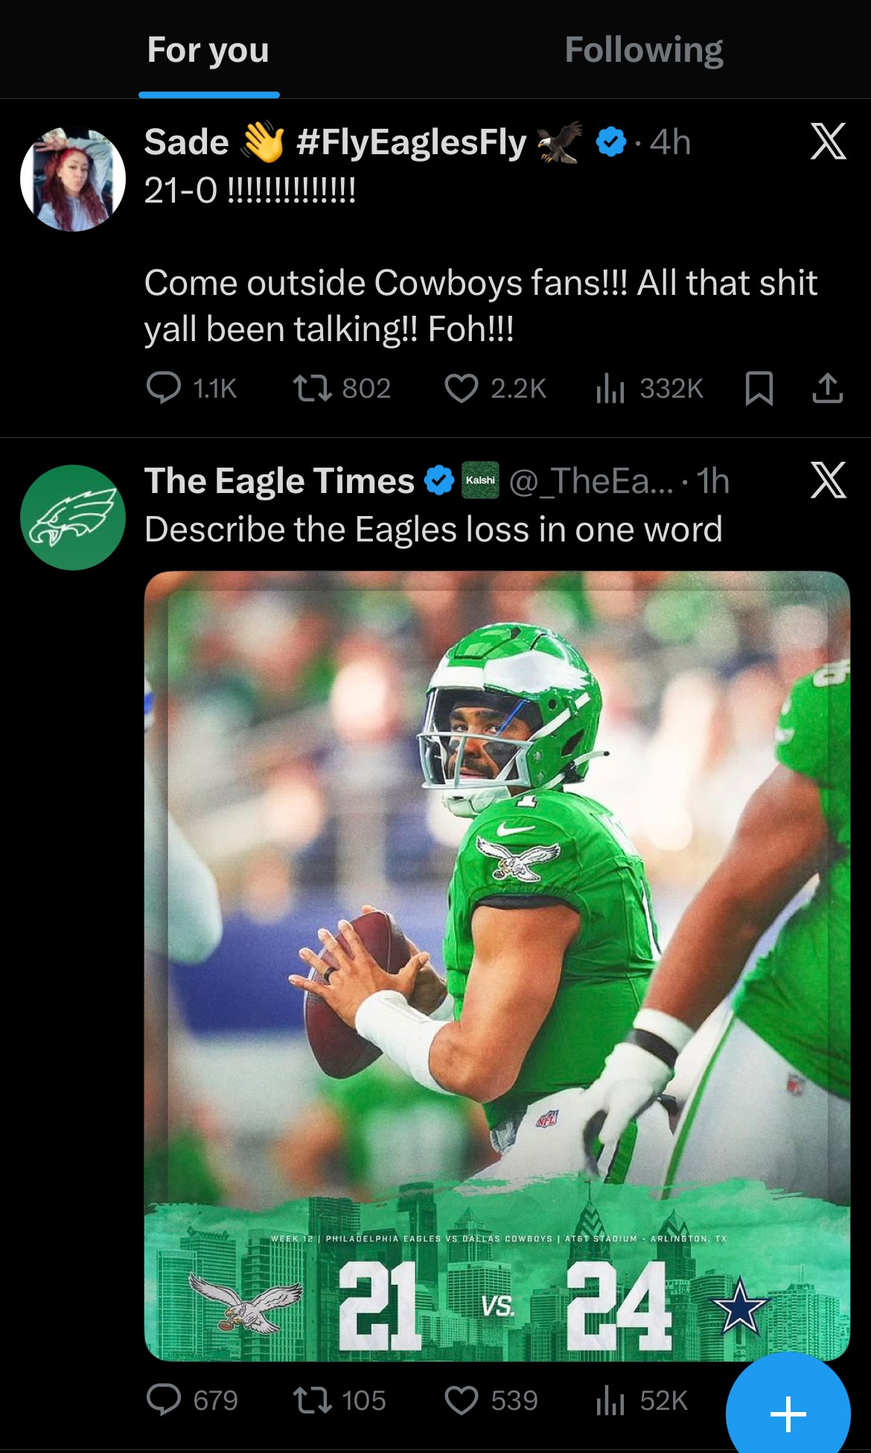Bookmark Sade's tweet
The width and height of the screenshot is (871, 1453).
point(759,388)
